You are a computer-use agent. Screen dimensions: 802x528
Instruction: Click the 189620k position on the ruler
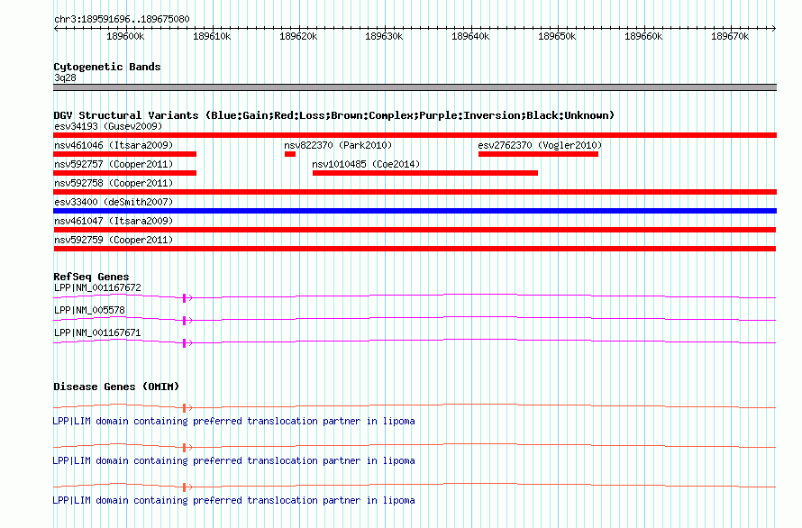click(x=298, y=36)
